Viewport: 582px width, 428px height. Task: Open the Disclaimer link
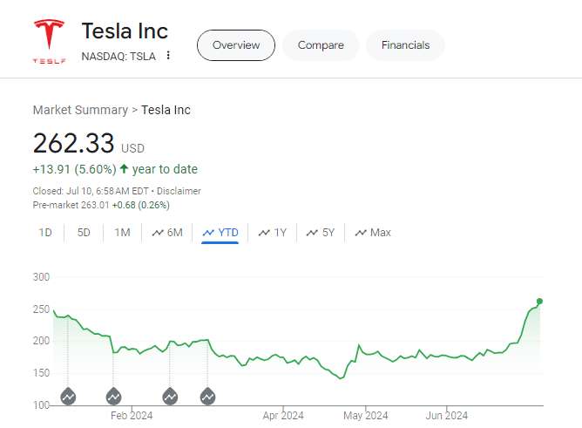[x=179, y=191]
